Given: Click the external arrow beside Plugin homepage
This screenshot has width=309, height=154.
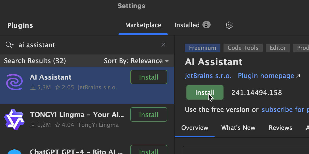Looking at the screenshot, I should pyautogui.click(x=298, y=76).
